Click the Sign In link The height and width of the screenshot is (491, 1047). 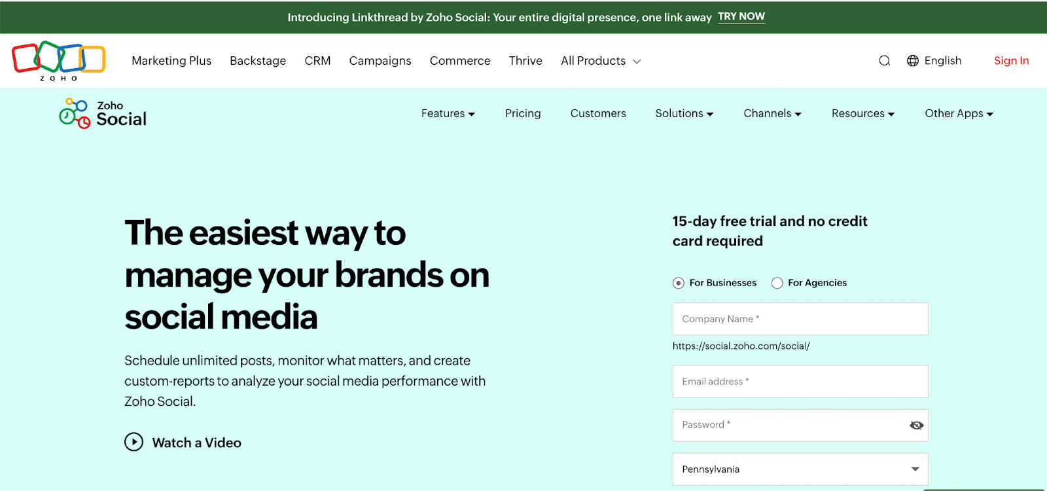(x=1011, y=61)
